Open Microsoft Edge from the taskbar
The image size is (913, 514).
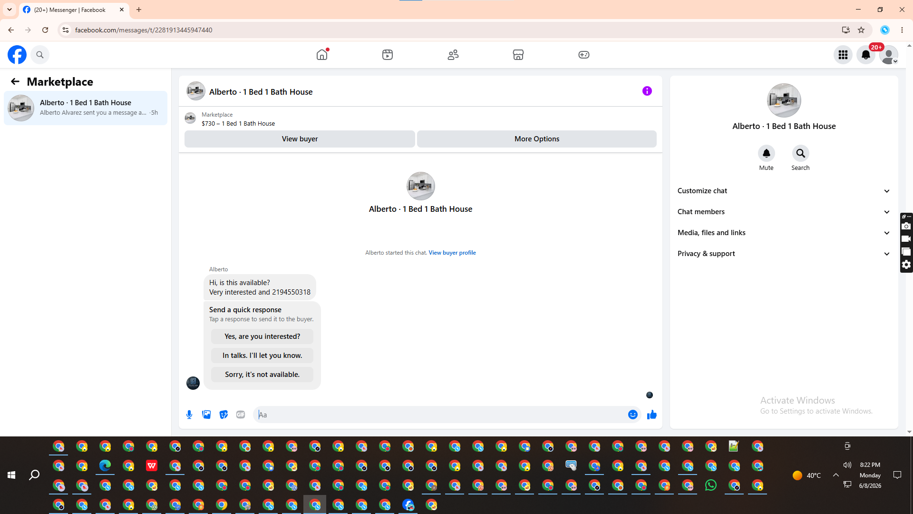click(105, 465)
